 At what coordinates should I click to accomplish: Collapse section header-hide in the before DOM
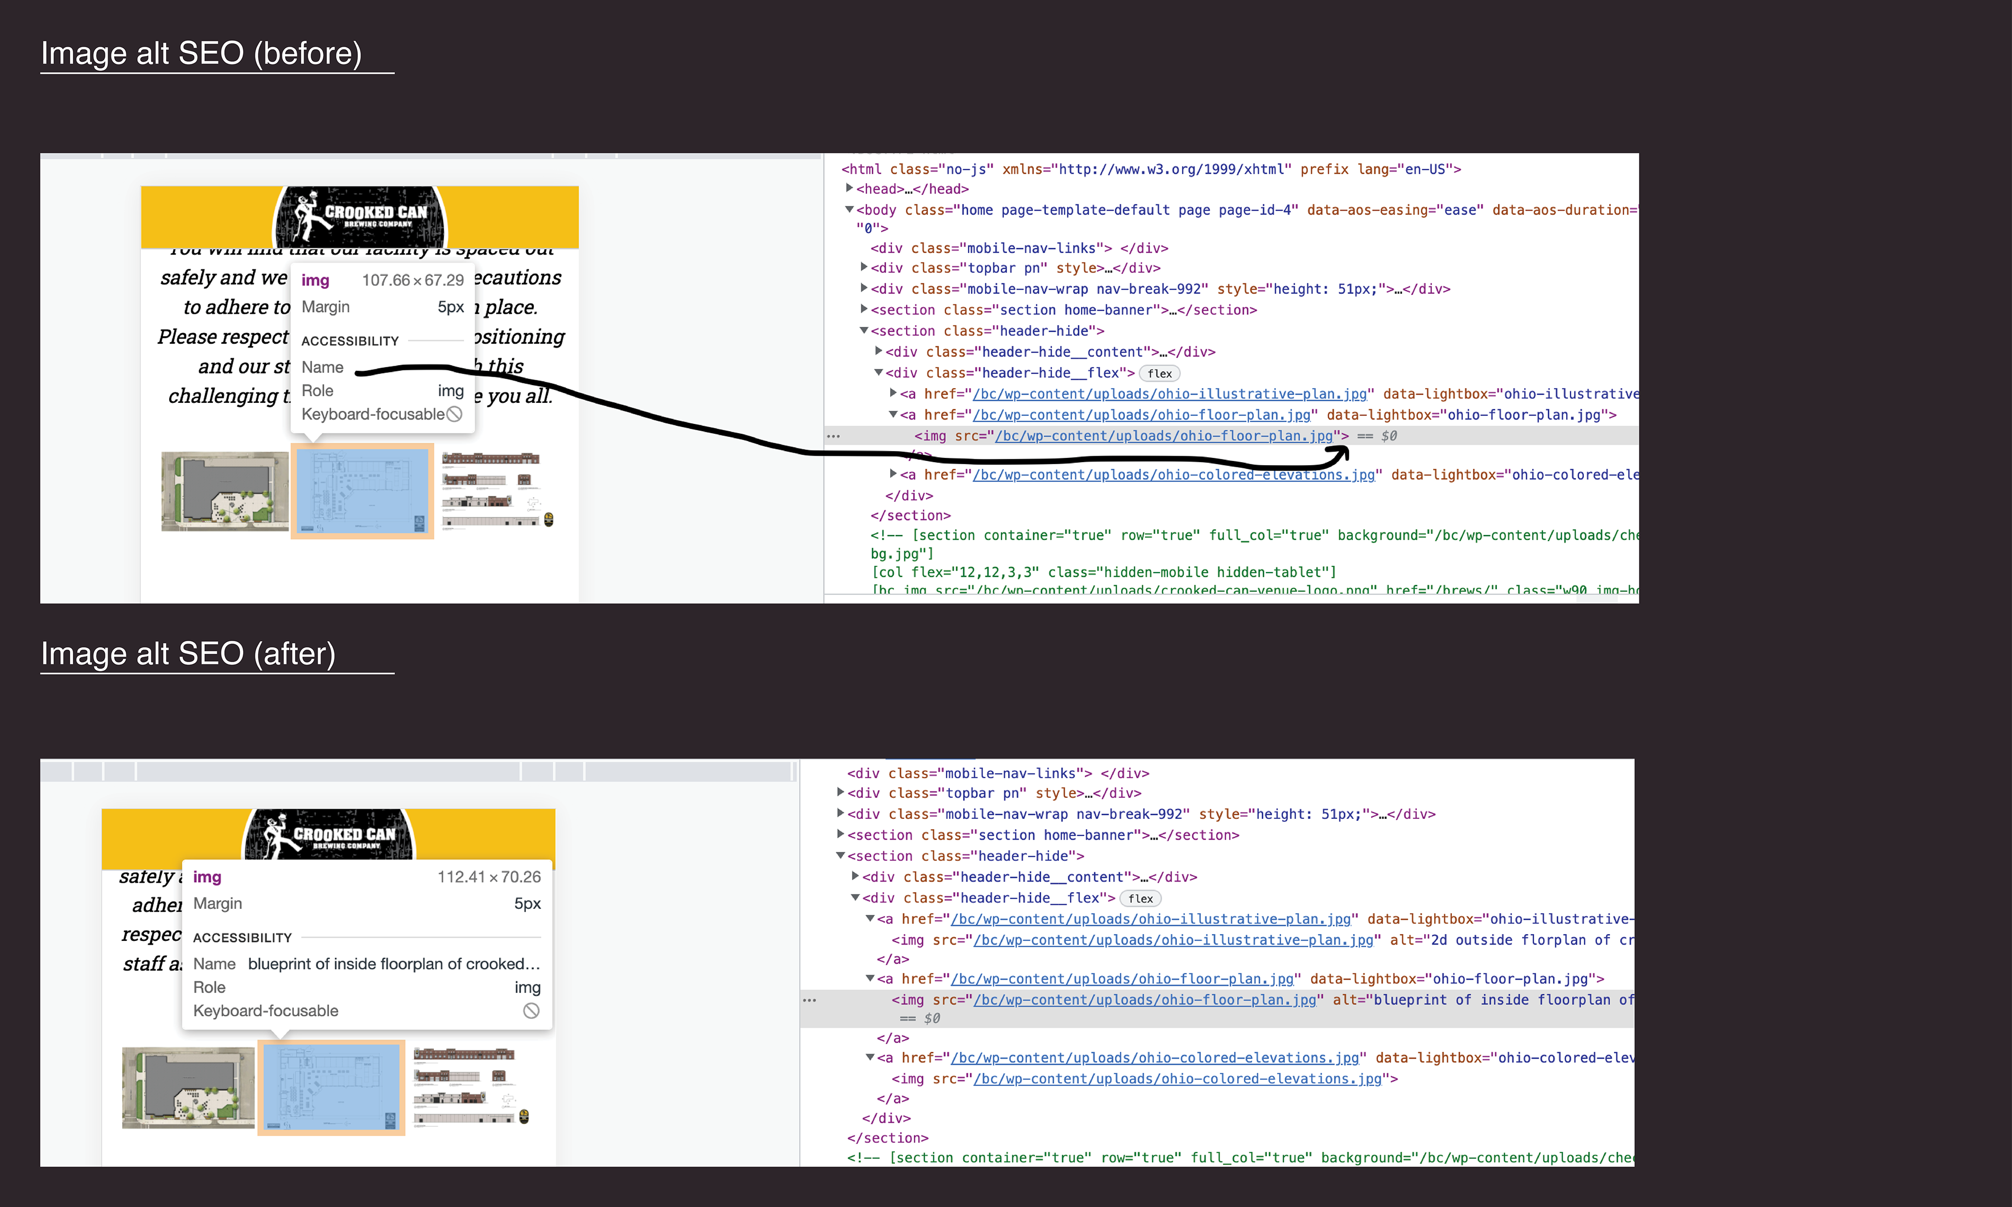click(x=863, y=331)
